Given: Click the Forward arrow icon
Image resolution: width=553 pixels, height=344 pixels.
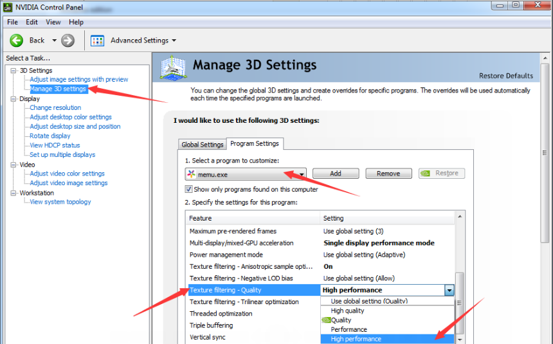Looking at the screenshot, I should pyautogui.click(x=68, y=41).
